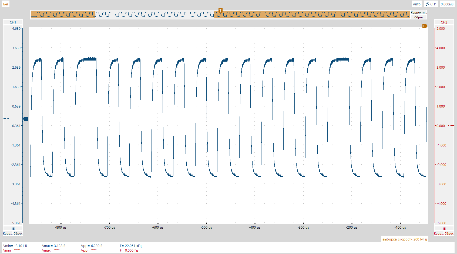Click the red 0.000 value on CH2 scale
Screen dimensions: 457x254
pyautogui.click(x=441, y=126)
